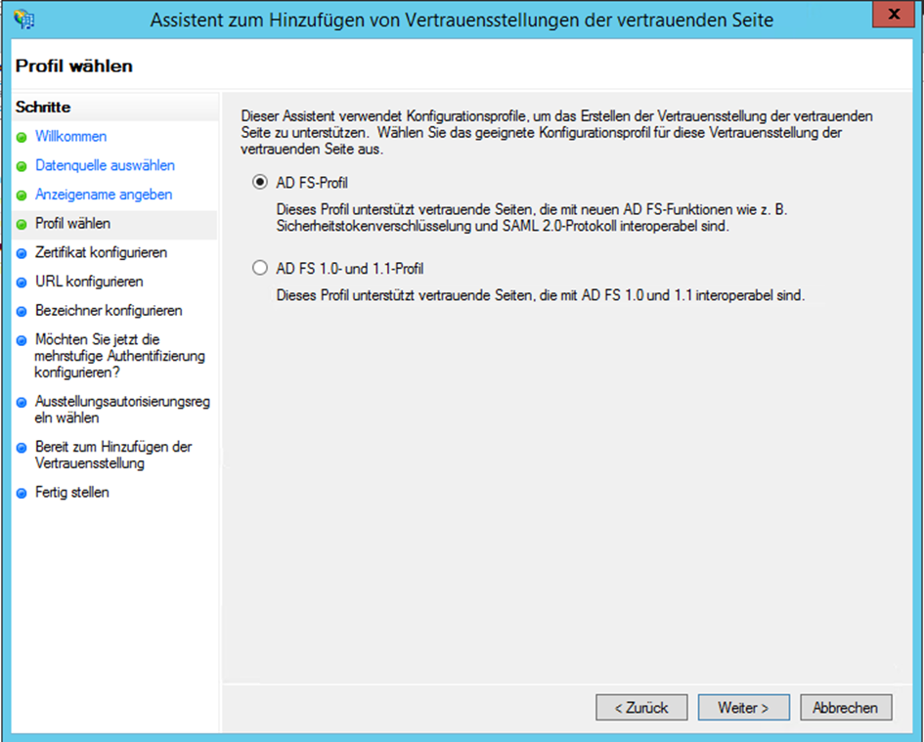
Task: Go back with the Zurück button
Action: 641,707
